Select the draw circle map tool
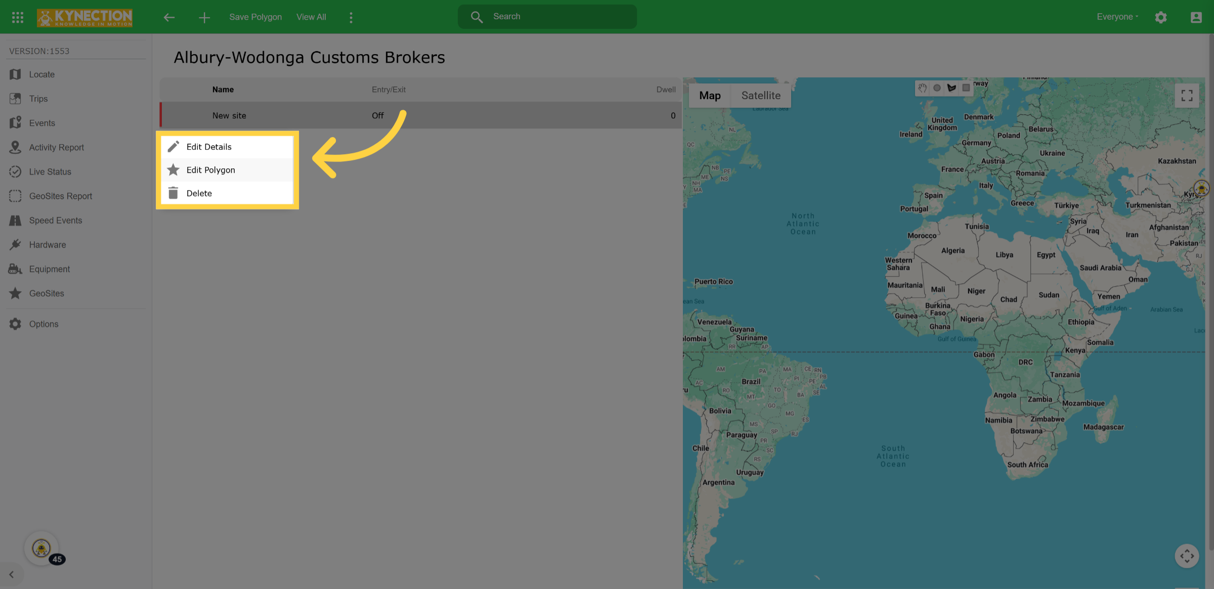The width and height of the screenshot is (1214, 589). point(937,88)
